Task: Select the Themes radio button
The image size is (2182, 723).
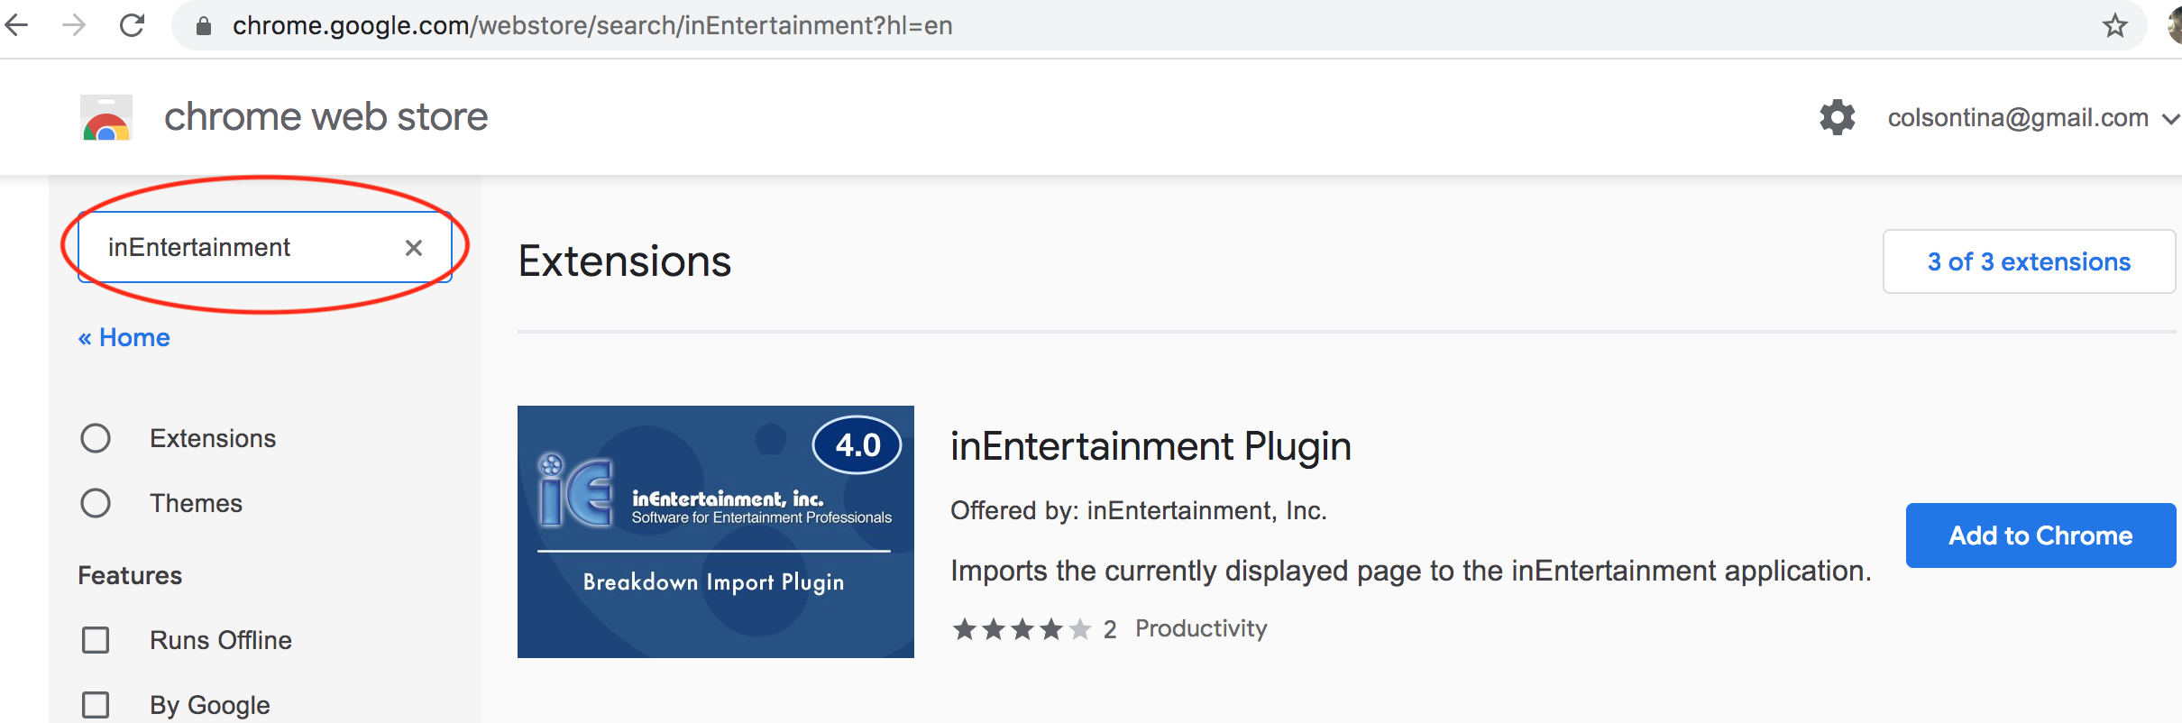Action: (x=96, y=503)
